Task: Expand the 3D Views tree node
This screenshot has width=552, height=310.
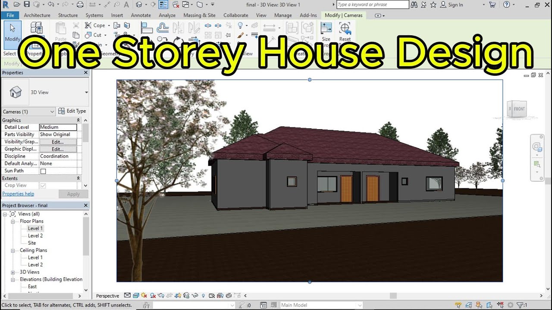Action: click(13, 272)
